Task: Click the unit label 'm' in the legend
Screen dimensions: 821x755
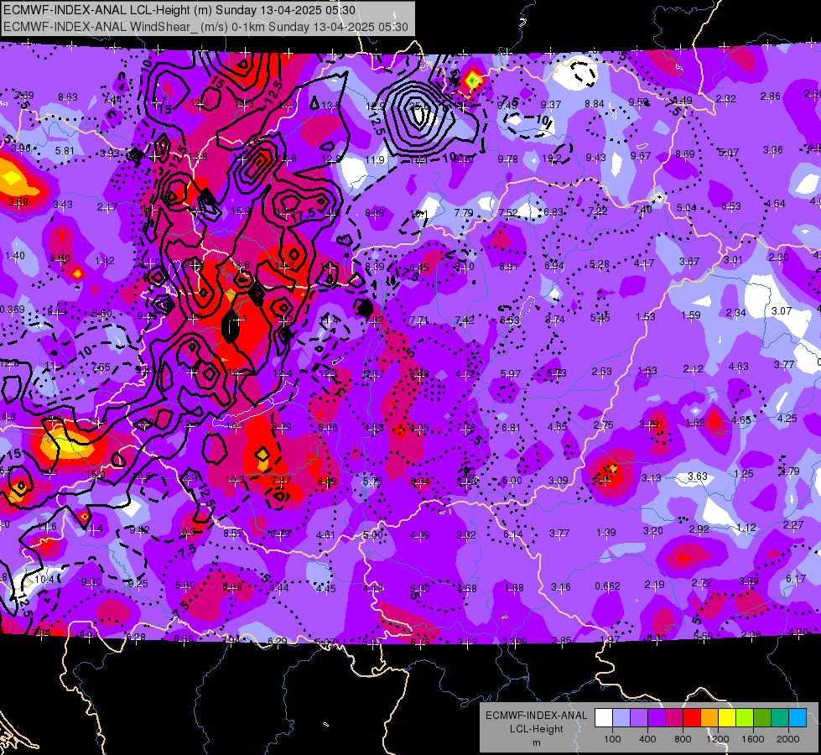Action: (536, 743)
